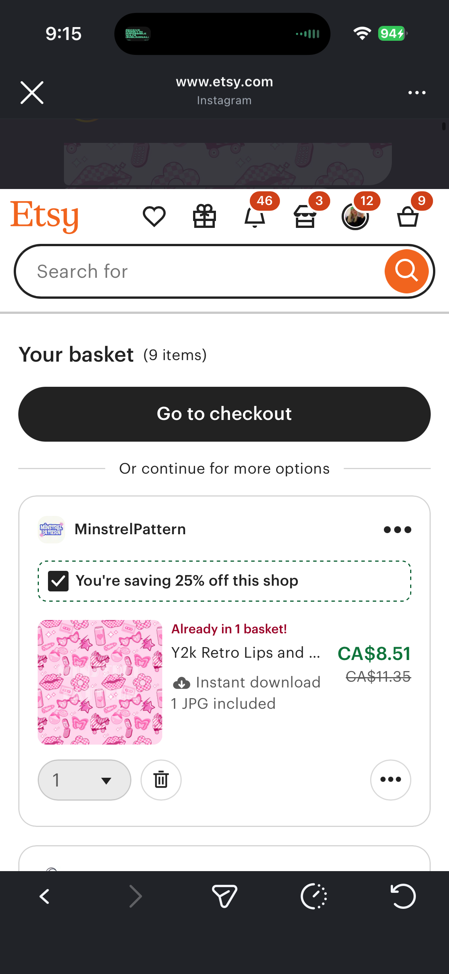Open shop manager icon with 3 badge
This screenshot has width=449, height=974.
(305, 216)
